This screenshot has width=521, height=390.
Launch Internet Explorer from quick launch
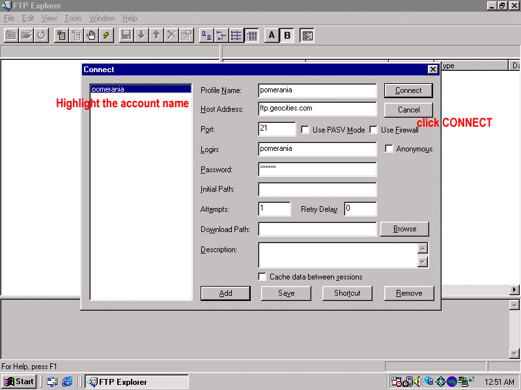coord(67,382)
